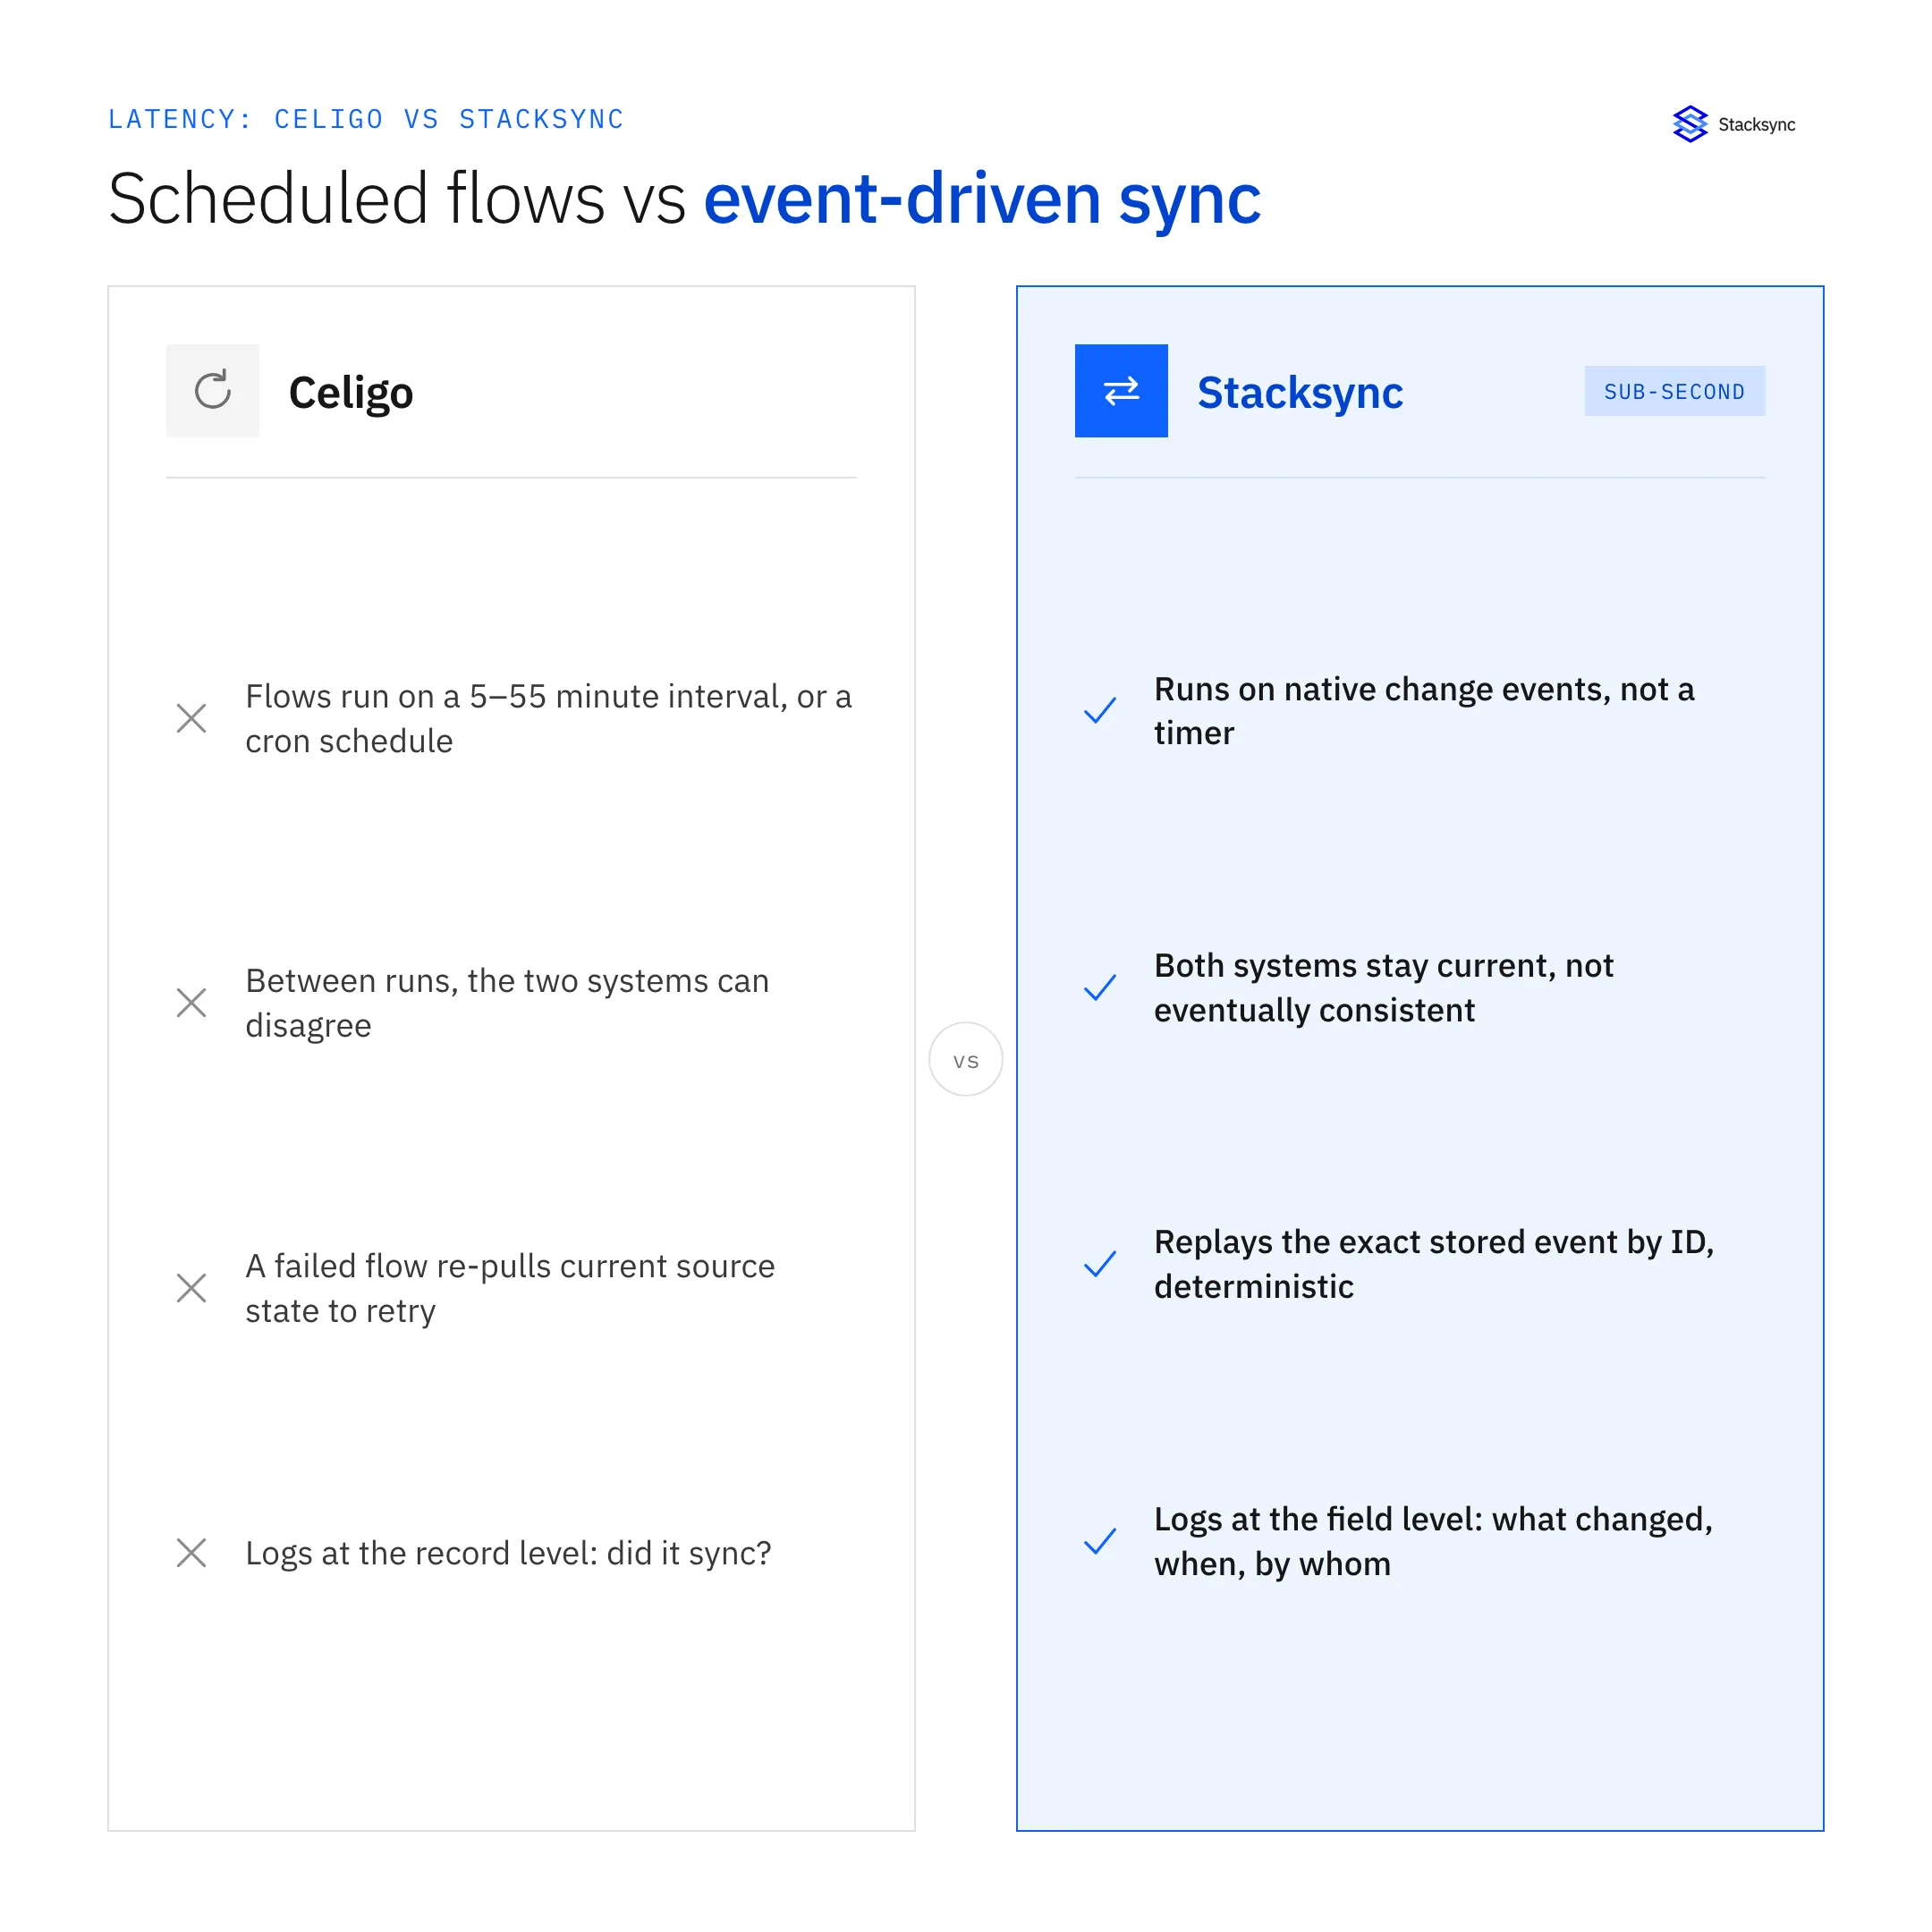Click 'Logs at the field level: what changed, when, by whom'

click(1433, 1541)
